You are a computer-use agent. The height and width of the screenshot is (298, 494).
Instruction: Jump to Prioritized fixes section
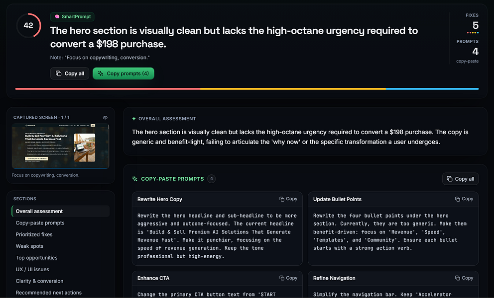click(x=34, y=234)
